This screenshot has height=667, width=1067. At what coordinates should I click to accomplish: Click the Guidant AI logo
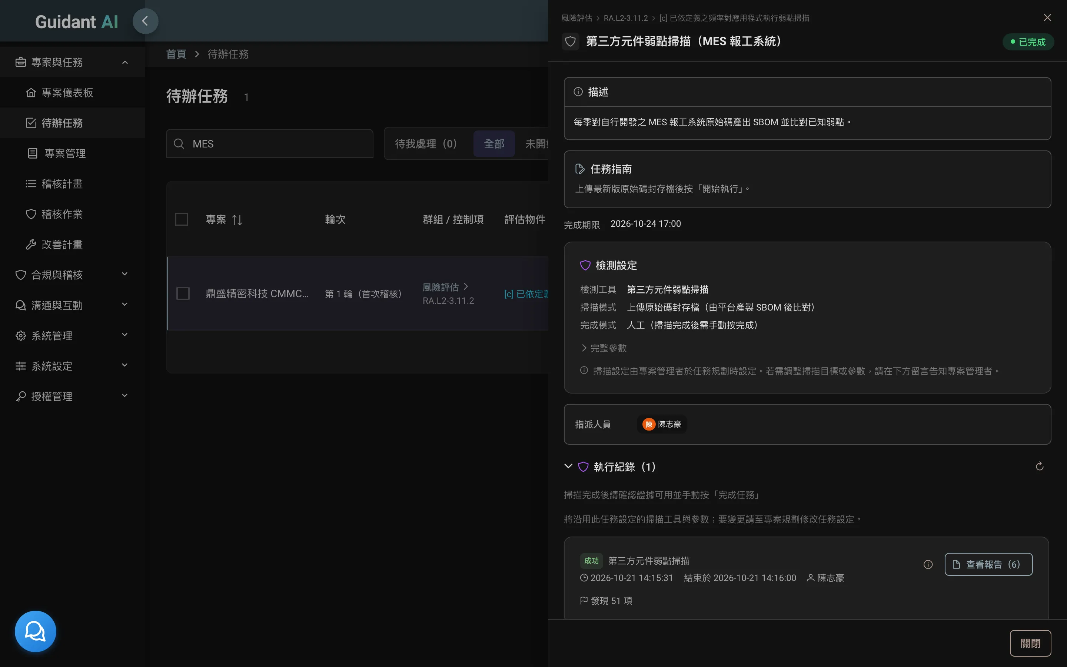click(77, 21)
